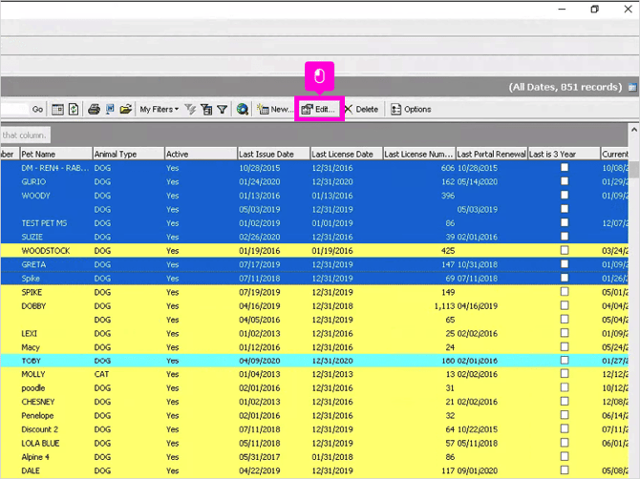The width and height of the screenshot is (640, 479).
Task: Sort by Last is 3 Year column
Action: point(565,154)
